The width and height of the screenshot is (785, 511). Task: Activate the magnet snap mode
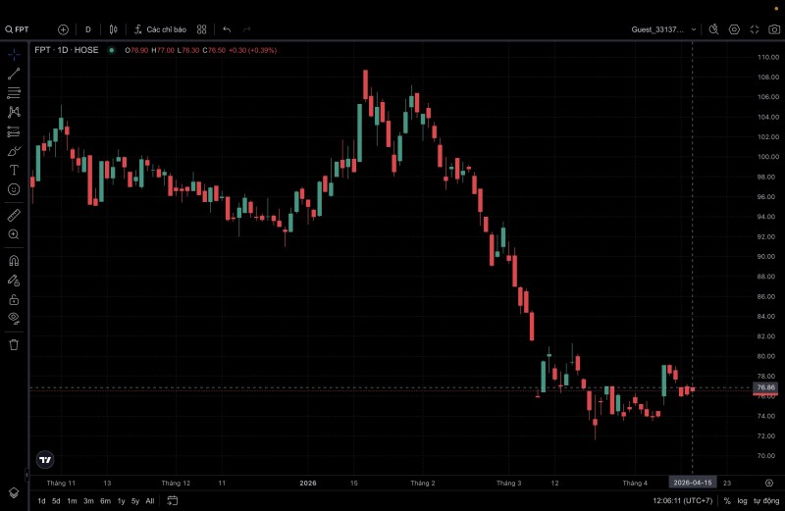point(14,261)
